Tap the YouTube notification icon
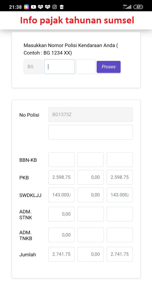Image resolution: width=152 pixels, height=292 pixels. (x=33, y=7)
